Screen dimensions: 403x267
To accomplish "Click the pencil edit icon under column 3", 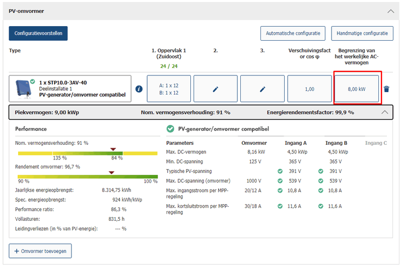I will coord(262,89).
